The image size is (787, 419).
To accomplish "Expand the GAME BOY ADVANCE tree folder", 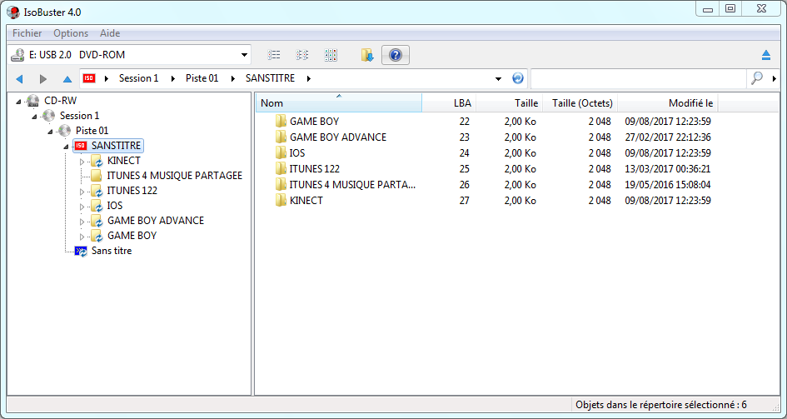I will click(82, 222).
